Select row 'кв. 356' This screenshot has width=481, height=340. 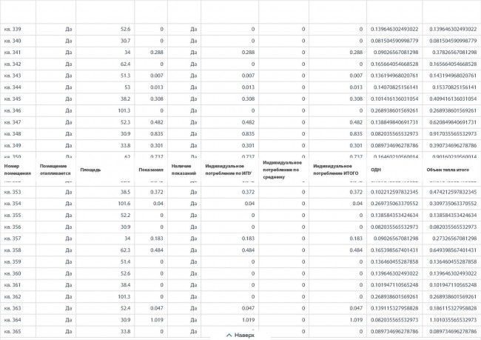click(240, 227)
